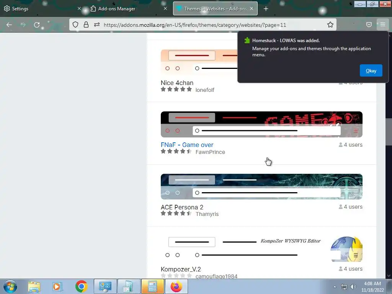Viewport: 392px width, 294px height.
Task: Open the Kompozer_V.2 theme
Action: (x=181, y=269)
